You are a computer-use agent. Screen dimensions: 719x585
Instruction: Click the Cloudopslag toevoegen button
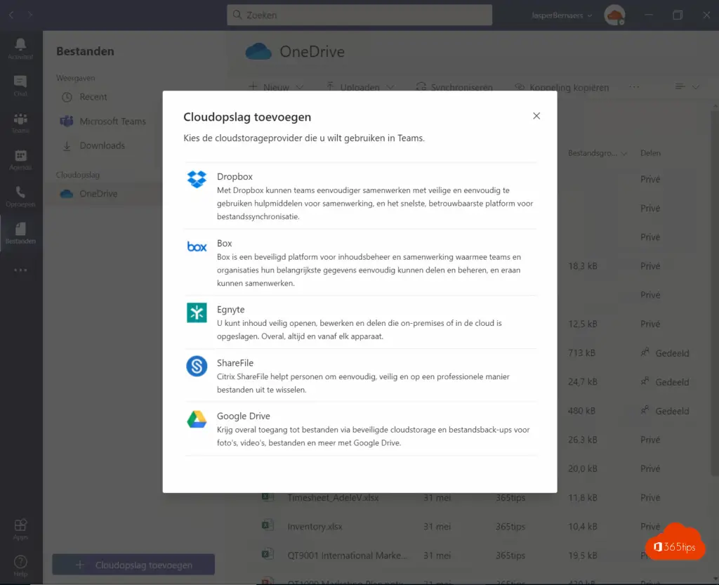[133, 565]
